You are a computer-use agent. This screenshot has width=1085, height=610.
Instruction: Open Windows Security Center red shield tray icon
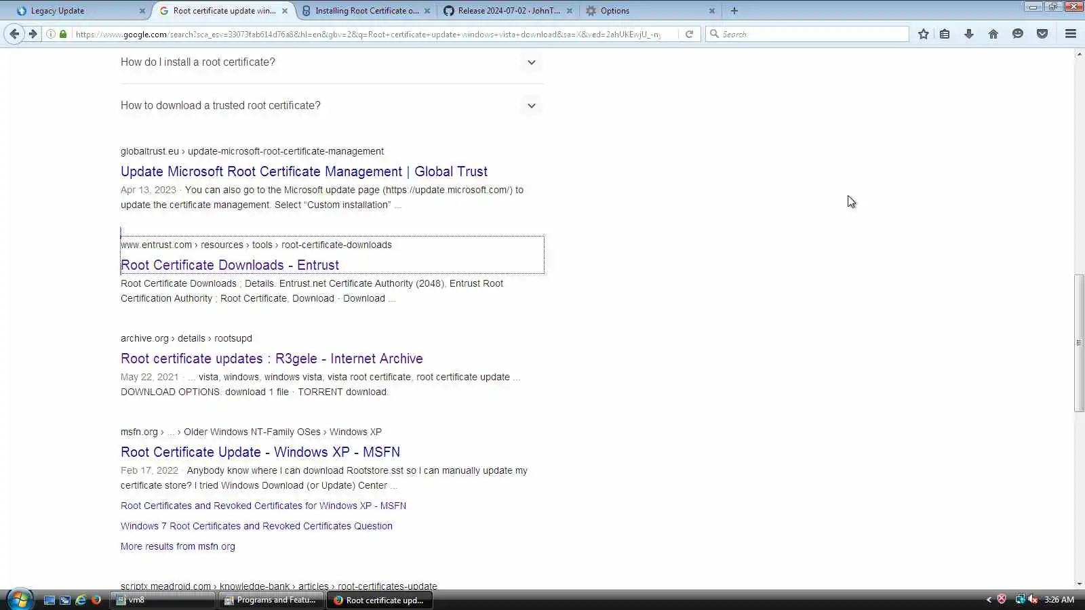(x=1002, y=599)
